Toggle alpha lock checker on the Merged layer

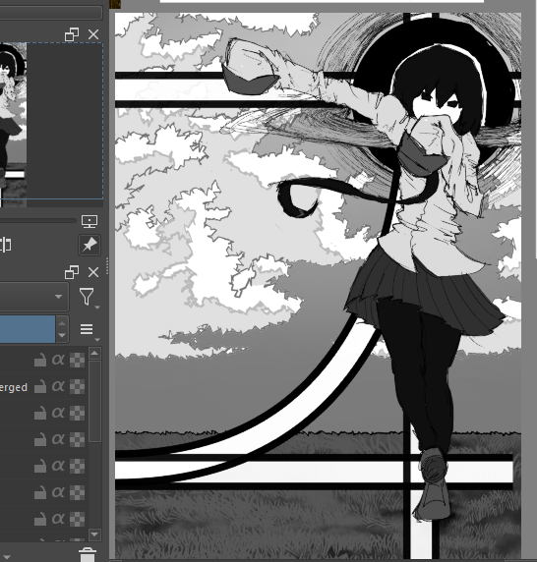tap(77, 386)
